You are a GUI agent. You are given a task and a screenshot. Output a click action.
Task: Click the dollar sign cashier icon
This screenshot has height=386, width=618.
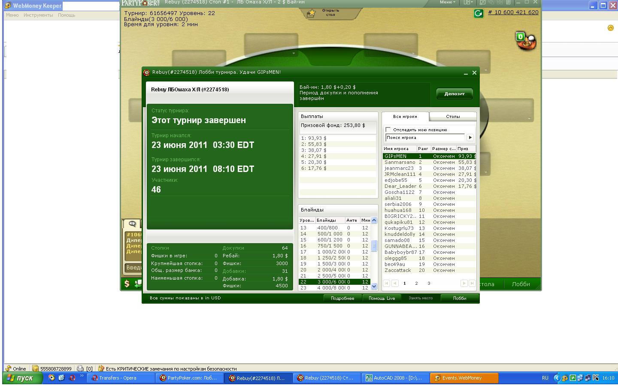[x=127, y=283]
